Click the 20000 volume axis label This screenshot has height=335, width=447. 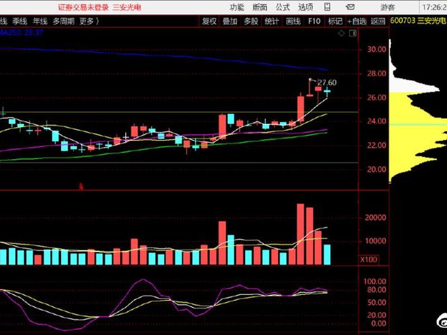[375, 217]
